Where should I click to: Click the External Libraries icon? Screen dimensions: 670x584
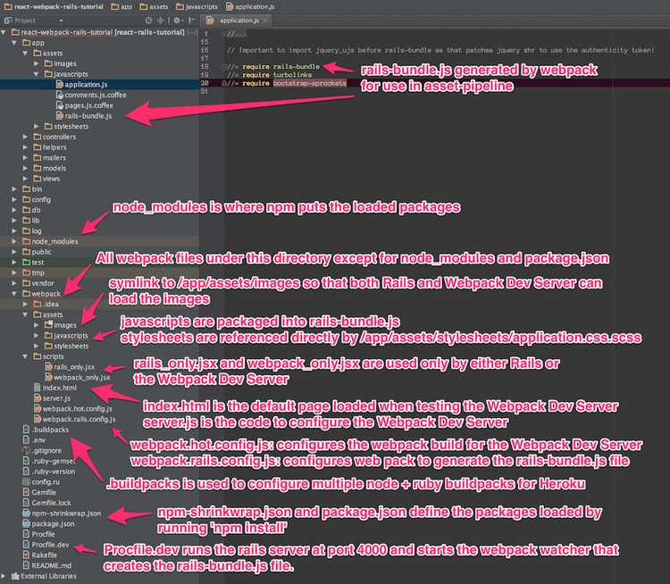coord(14,575)
